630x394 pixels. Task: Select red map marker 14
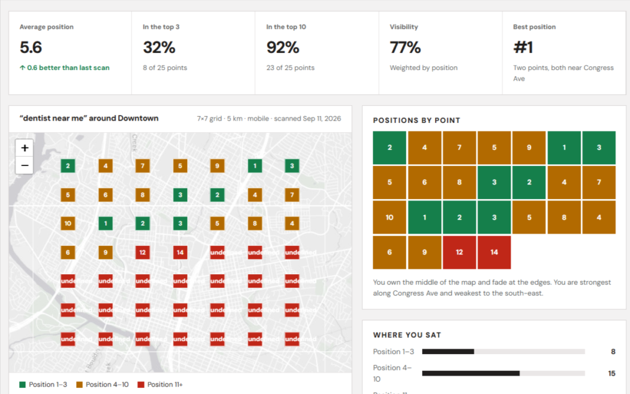click(x=180, y=253)
